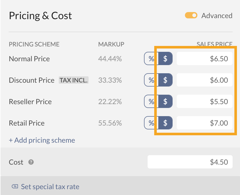Switch Retail Price to percent mode
Image resolution: width=240 pixels, height=195 pixels.
point(151,123)
